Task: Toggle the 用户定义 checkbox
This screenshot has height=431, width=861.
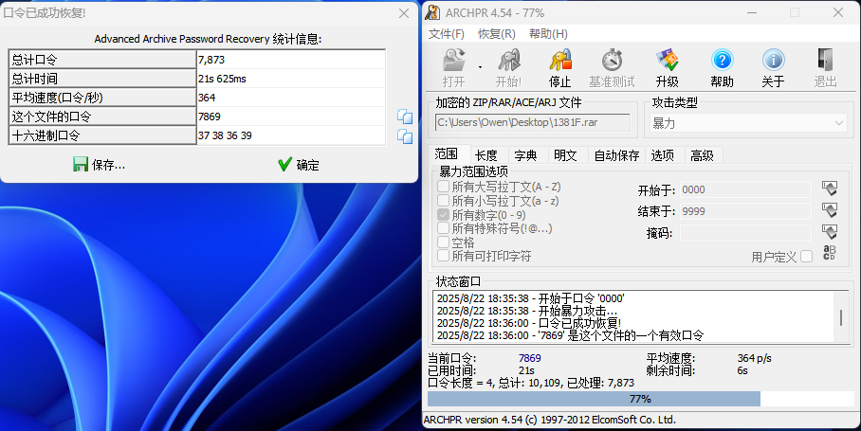Action: click(x=807, y=256)
